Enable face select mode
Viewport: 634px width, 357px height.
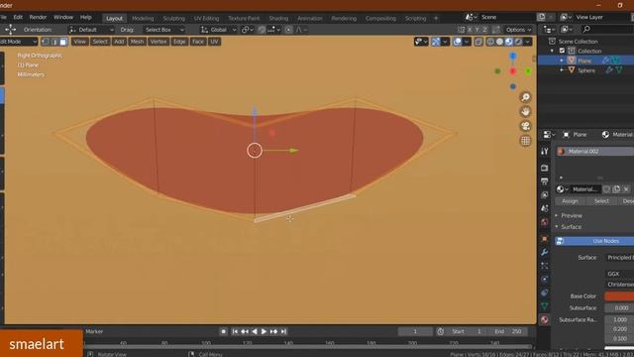tap(63, 42)
